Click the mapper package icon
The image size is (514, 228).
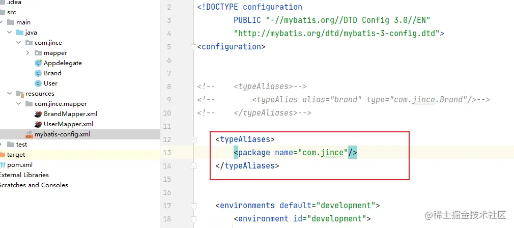[x=38, y=53]
